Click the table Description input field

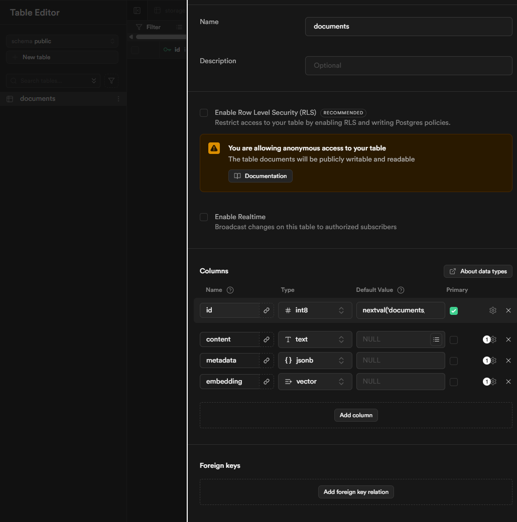click(x=408, y=66)
